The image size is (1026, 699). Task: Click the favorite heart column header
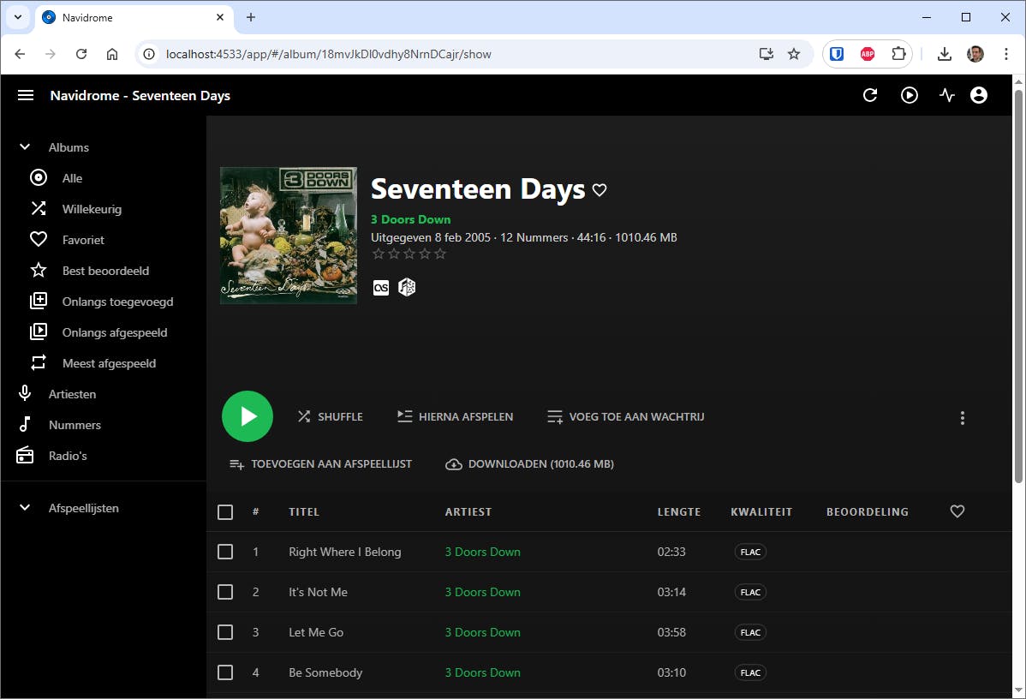[x=957, y=511]
